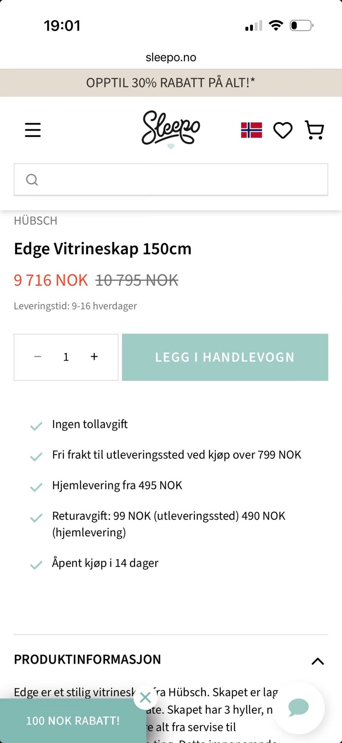Tap the Opptil 30% rabatt banner

click(x=171, y=83)
